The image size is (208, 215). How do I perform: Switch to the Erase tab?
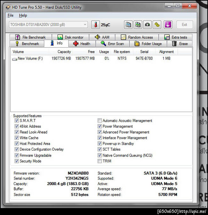click(180, 43)
